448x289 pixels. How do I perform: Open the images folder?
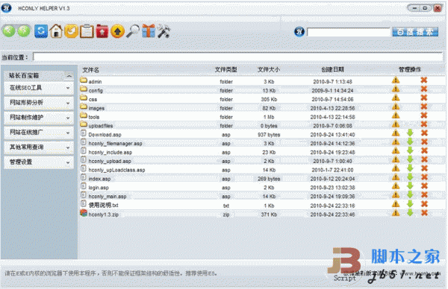(96, 108)
